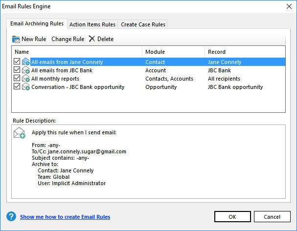
Task: Open the Create Case Rules tab
Action: tap(143, 24)
